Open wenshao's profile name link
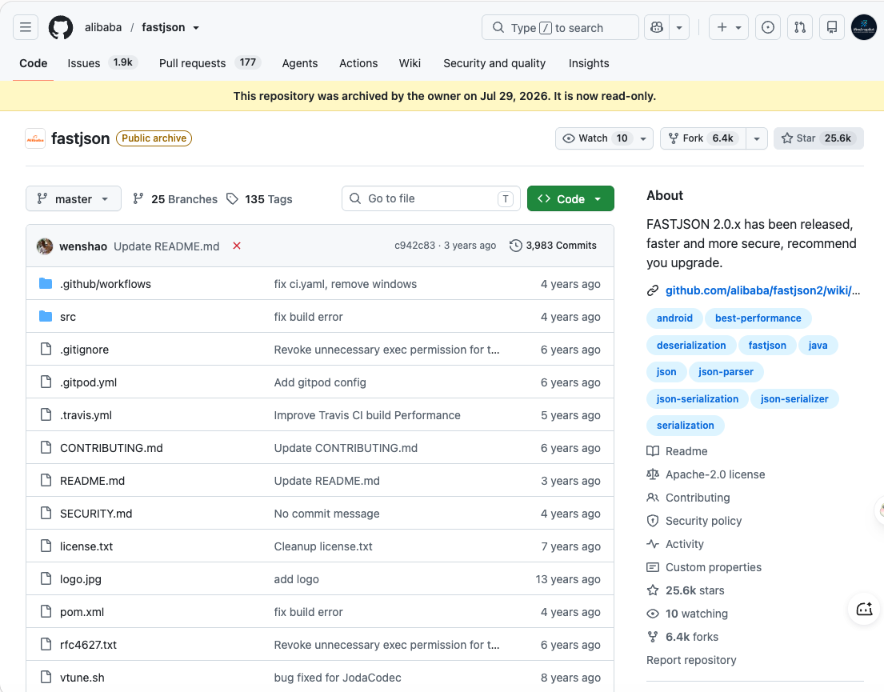The height and width of the screenshot is (692, 884). click(83, 246)
